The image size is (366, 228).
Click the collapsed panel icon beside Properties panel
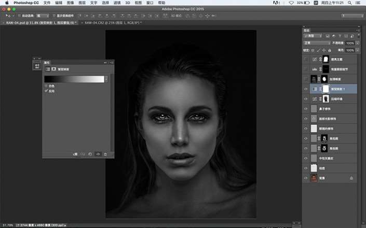tap(36, 66)
